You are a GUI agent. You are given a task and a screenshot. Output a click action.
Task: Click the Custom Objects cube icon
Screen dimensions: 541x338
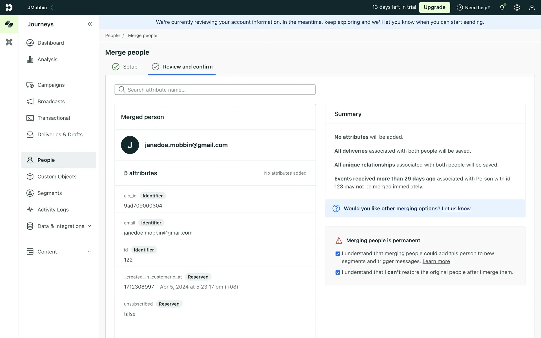[x=30, y=177]
